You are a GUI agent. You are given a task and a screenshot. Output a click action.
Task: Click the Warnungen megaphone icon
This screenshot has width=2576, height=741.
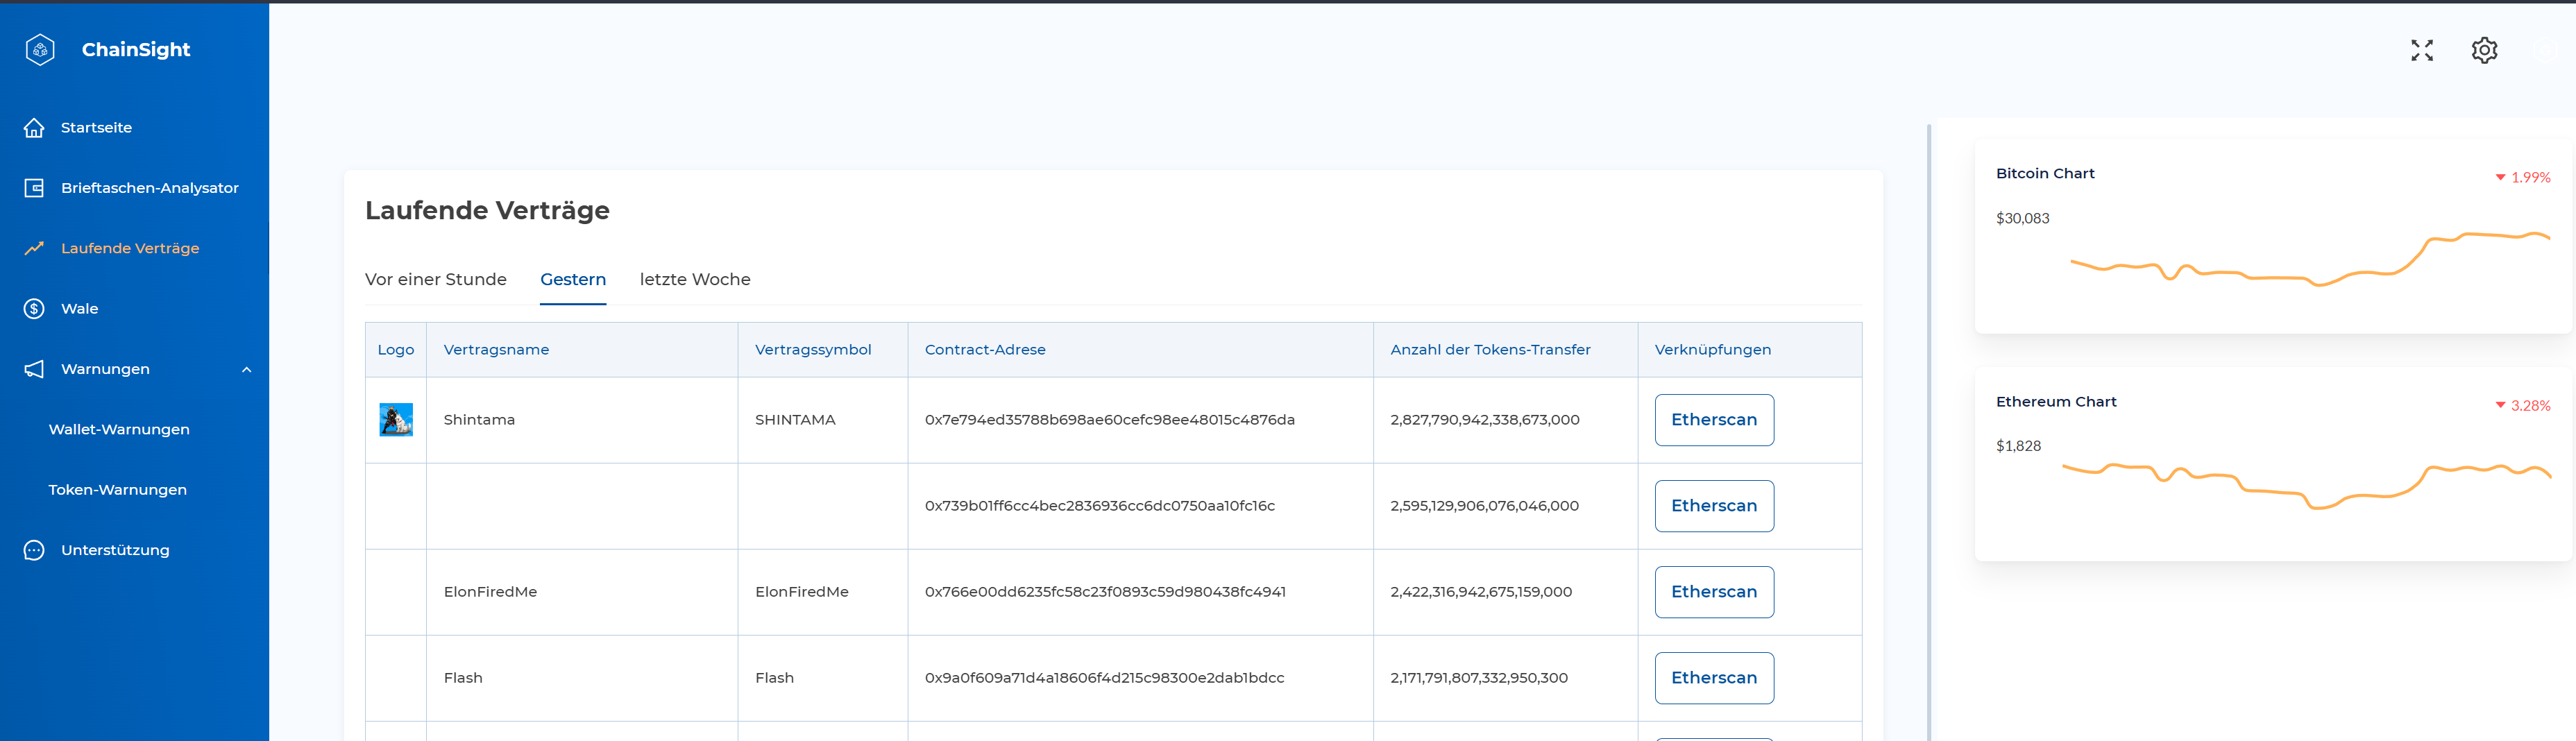coord(34,369)
